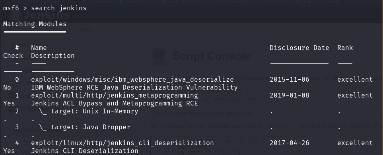Click 'Jenkins CLI Deserialization' description
383x155 pixels.
[x=84, y=151]
